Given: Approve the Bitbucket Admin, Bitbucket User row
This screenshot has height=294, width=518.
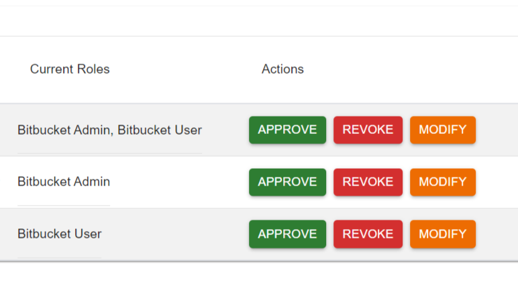Looking at the screenshot, I should coord(287,130).
